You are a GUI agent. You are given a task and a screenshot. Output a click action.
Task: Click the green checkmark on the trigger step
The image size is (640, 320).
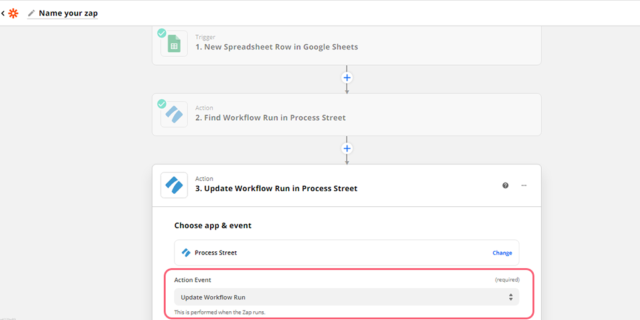point(162,33)
